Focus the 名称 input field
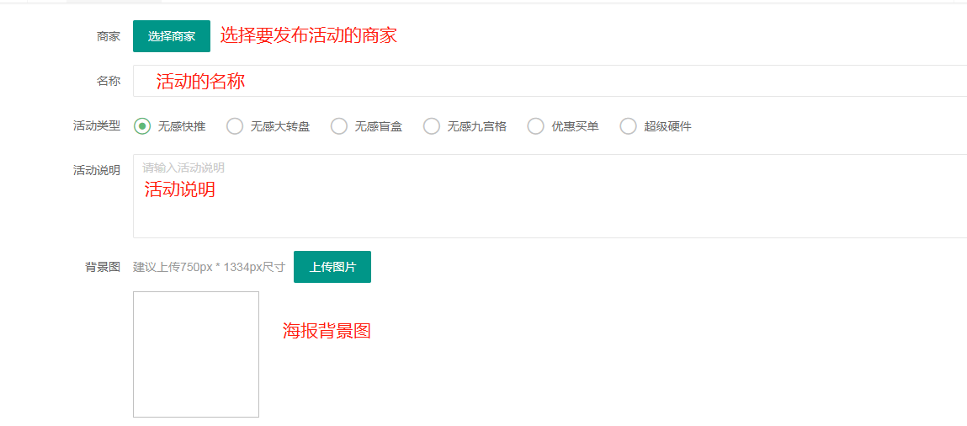The image size is (967, 426). click(550, 81)
